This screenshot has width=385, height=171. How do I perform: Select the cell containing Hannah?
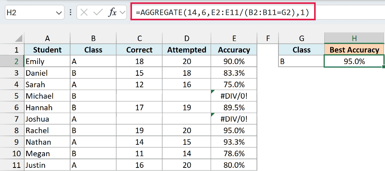point(47,107)
